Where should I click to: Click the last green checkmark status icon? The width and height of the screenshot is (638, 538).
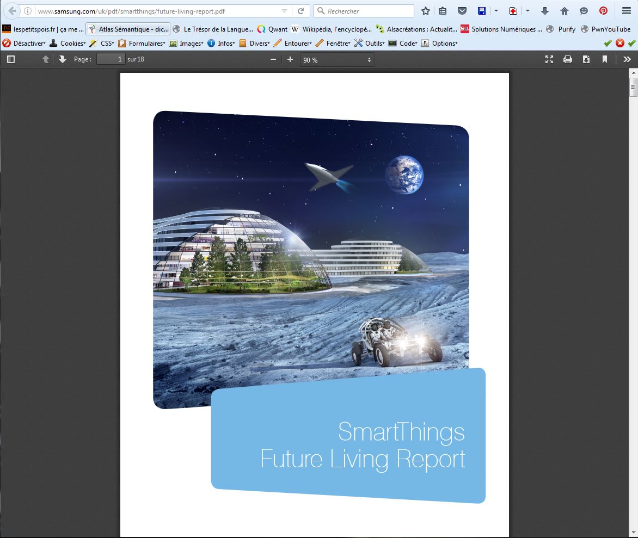[x=631, y=43]
